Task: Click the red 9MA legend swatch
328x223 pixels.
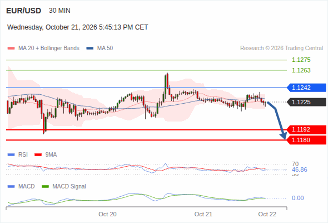Action: (x=38, y=155)
